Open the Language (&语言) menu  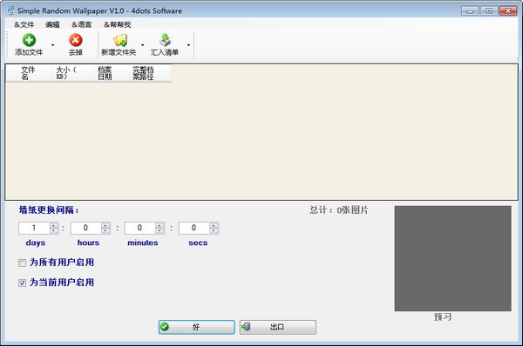tap(81, 24)
